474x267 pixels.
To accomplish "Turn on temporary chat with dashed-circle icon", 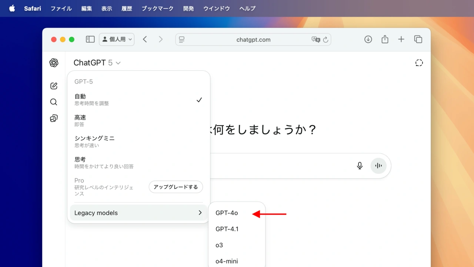I will (x=419, y=63).
